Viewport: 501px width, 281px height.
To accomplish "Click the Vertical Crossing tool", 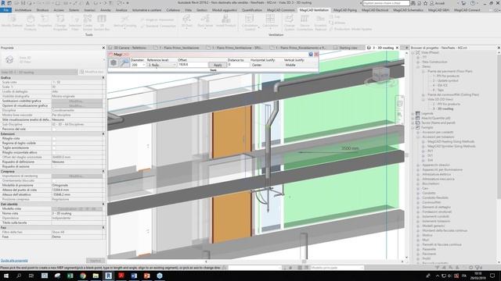I will (124, 21).
